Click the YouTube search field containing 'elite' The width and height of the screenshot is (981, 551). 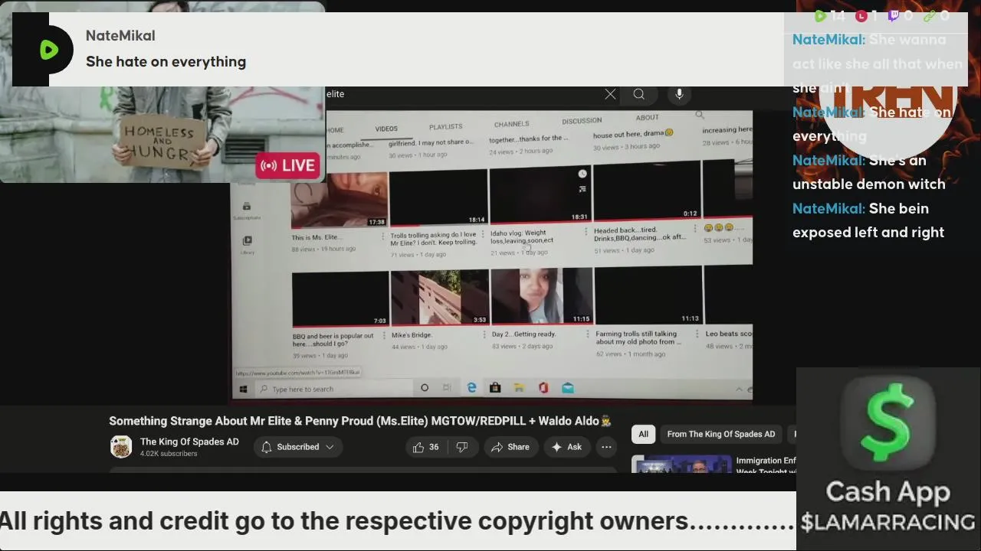click(464, 94)
